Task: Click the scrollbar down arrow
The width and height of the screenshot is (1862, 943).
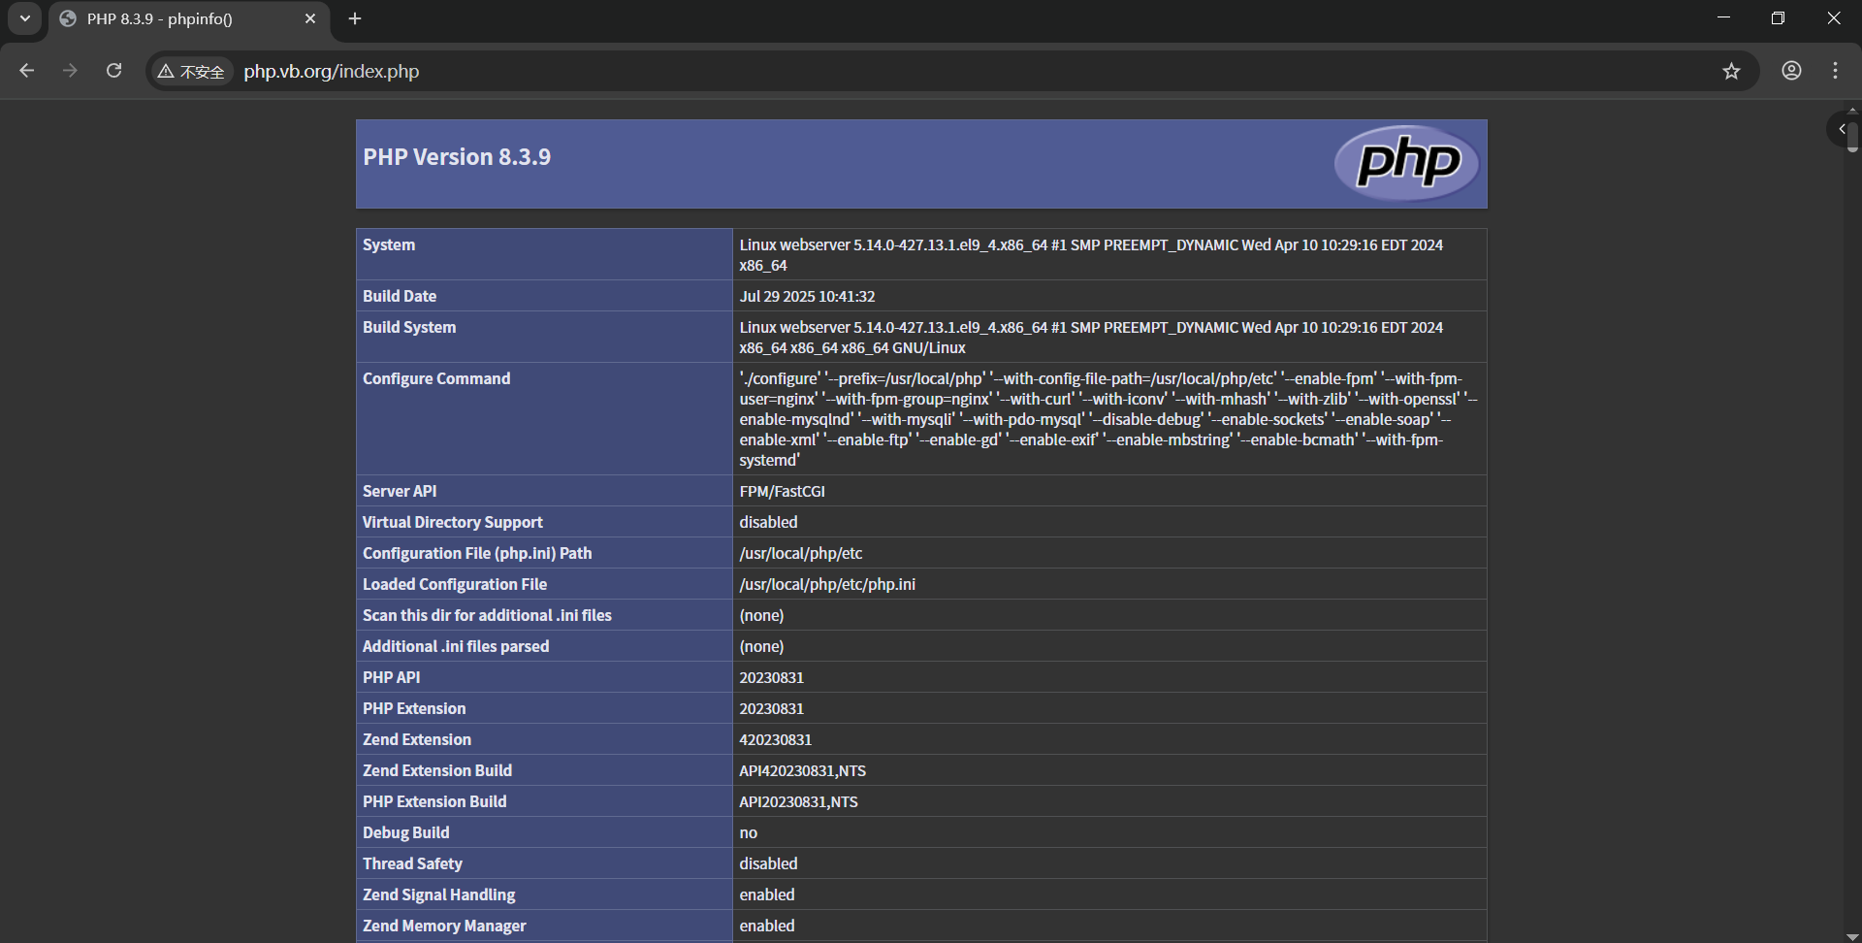Action: (x=1852, y=936)
